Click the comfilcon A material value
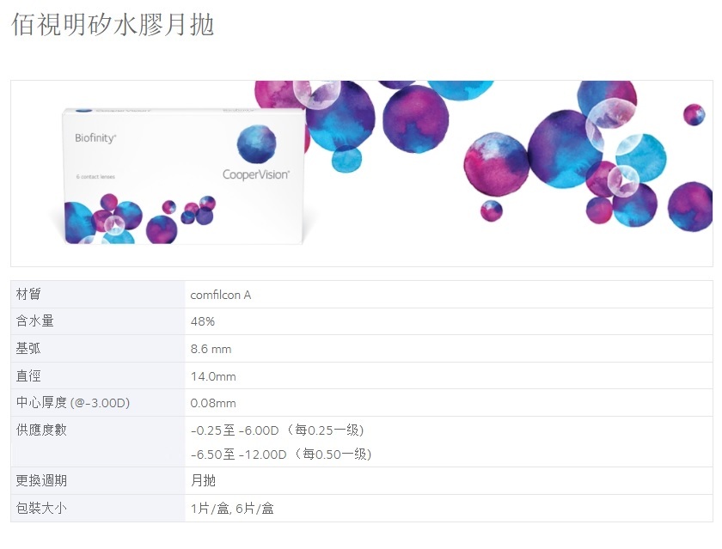Screen dimensions: 722x549 (221, 295)
